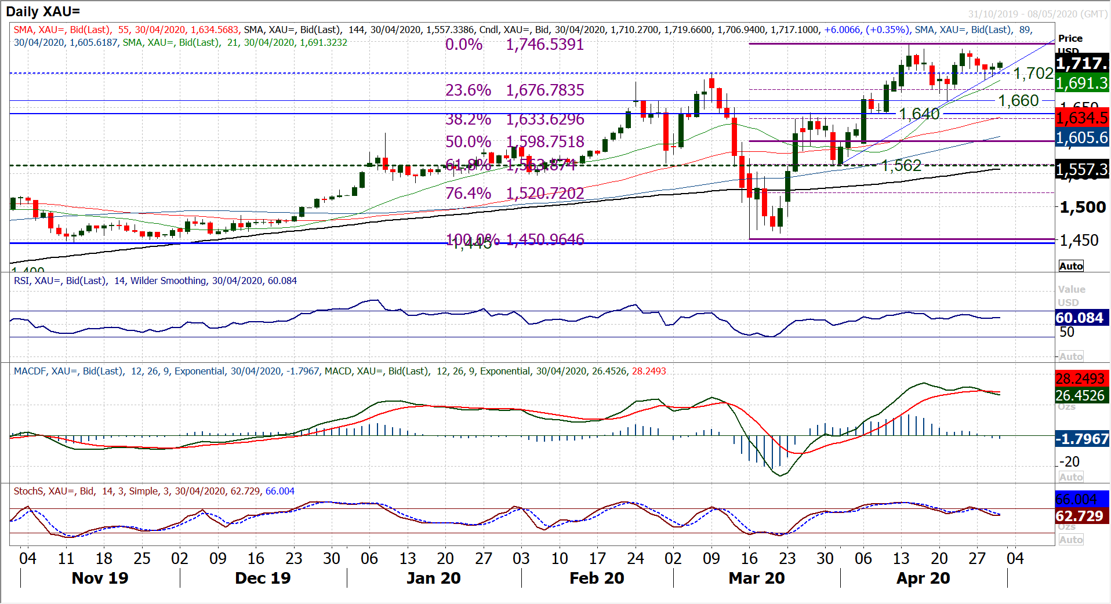
Task: Click the Dec 19 month label on time axis
Action: tap(263, 578)
